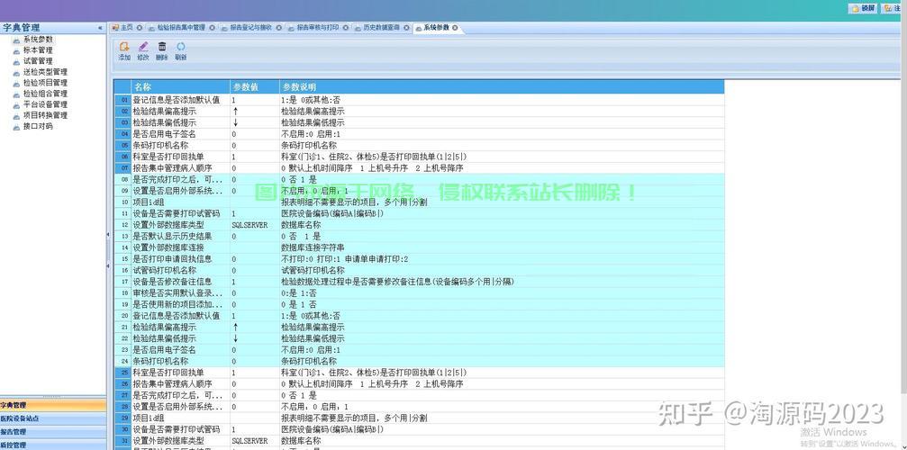Select row 07 报告集中管理病人顺序
The image size is (907, 450).
(x=419, y=168)
